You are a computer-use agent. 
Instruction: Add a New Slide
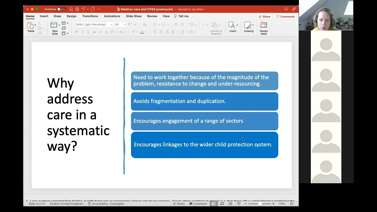[55, 28]
